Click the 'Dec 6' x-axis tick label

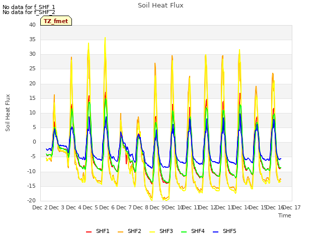[x=107, y=207]
